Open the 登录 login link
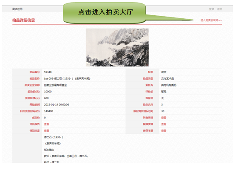Screen dimensions: 235x179 212,9
